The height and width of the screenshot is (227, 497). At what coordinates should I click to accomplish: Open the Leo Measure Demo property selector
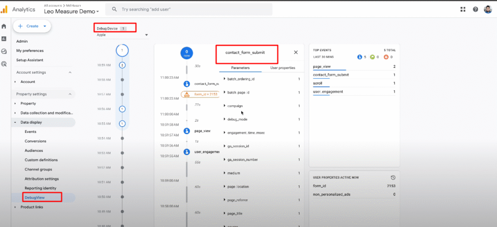tap(72, 11)
